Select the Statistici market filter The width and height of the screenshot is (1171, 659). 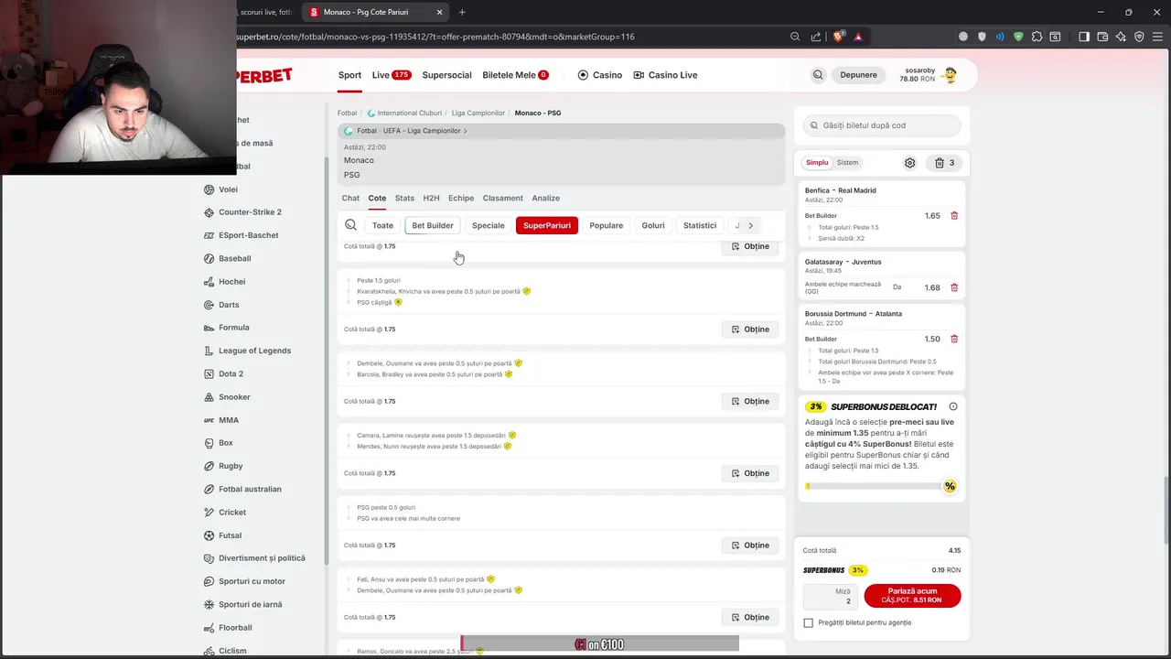(700, 225)
